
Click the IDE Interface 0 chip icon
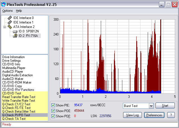[10, 18]
